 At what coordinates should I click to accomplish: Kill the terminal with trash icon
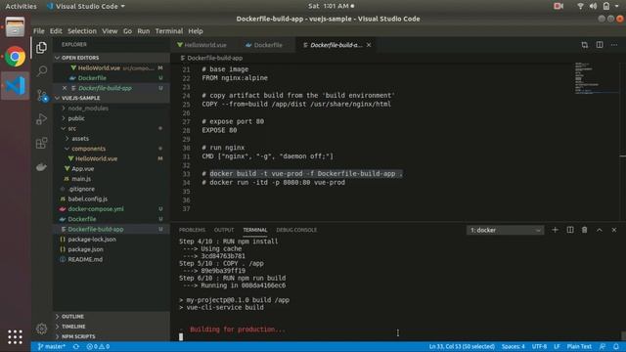click(585, 230)
